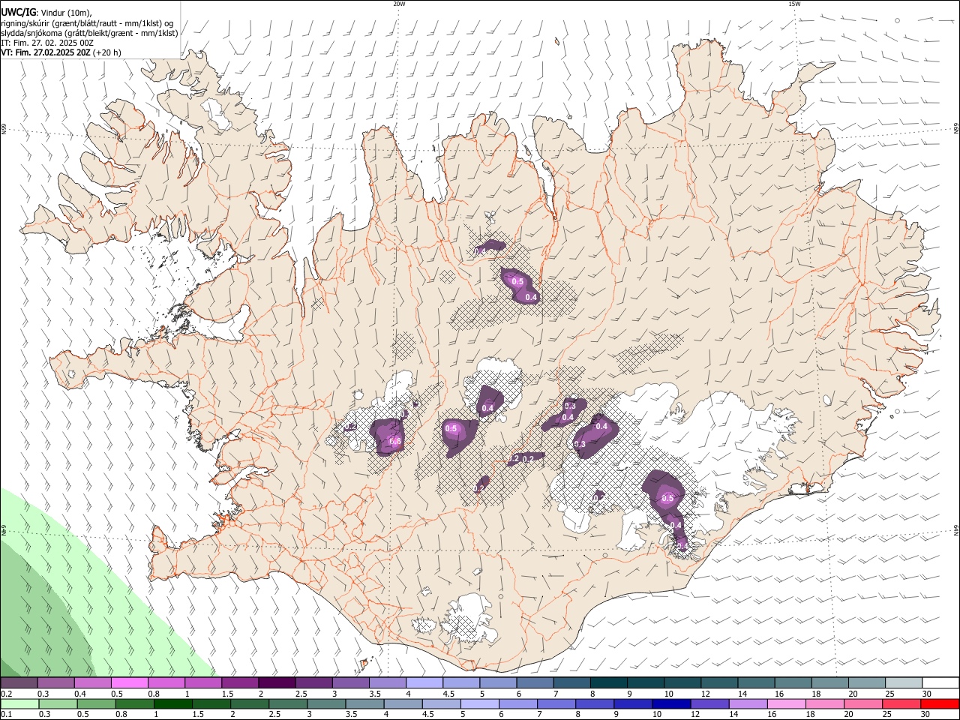Screen dimensions: 960x720
Task: Select the dark teal 8–9 swatch, top row
Action: coord(609,682)
